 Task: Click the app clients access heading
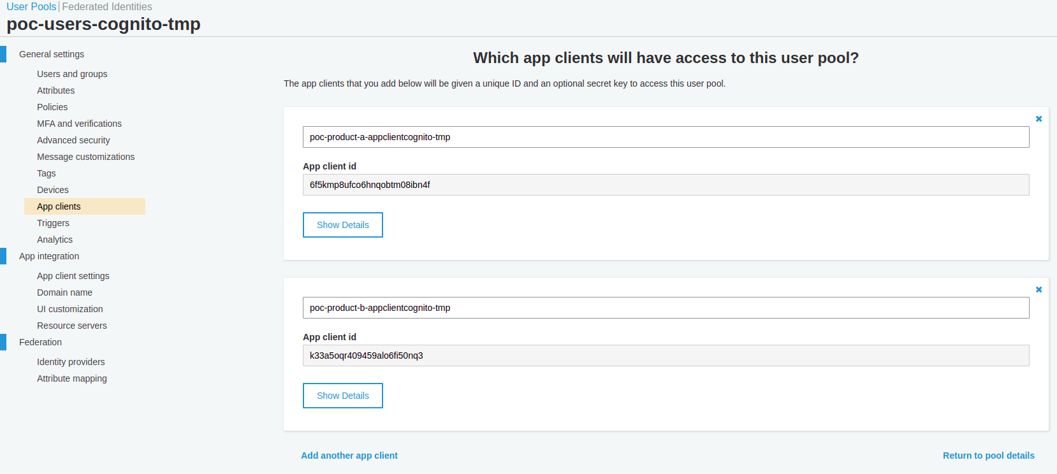(666, 58)
